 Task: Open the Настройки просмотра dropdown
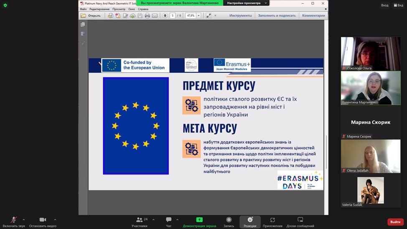246,3
